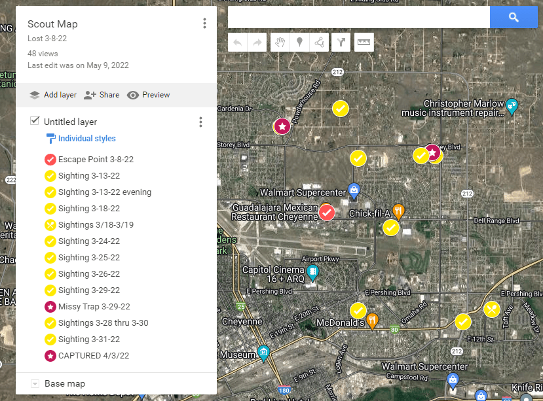This screenshot has width=543, height=401.
Task: Open the Scout Map three-dot options menu
Action: click(204, 24)
